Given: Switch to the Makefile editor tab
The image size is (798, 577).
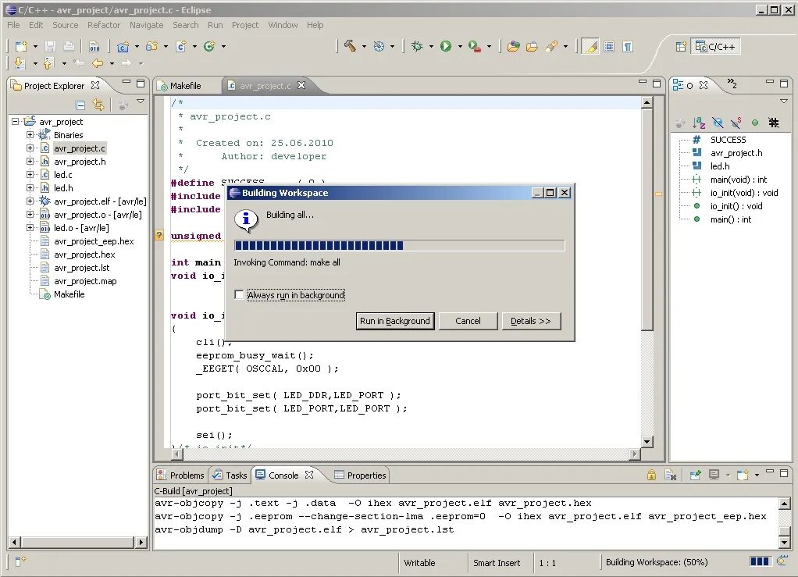Looking at the screenshot, I should [185, 86].
